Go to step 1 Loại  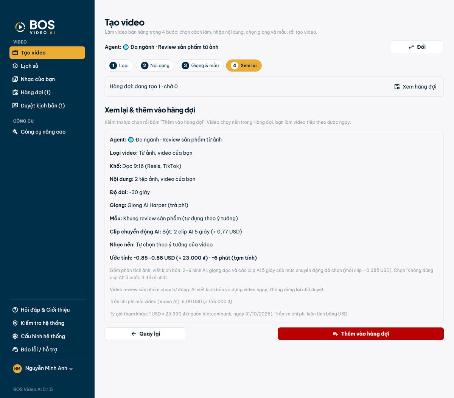click(119, 65)
